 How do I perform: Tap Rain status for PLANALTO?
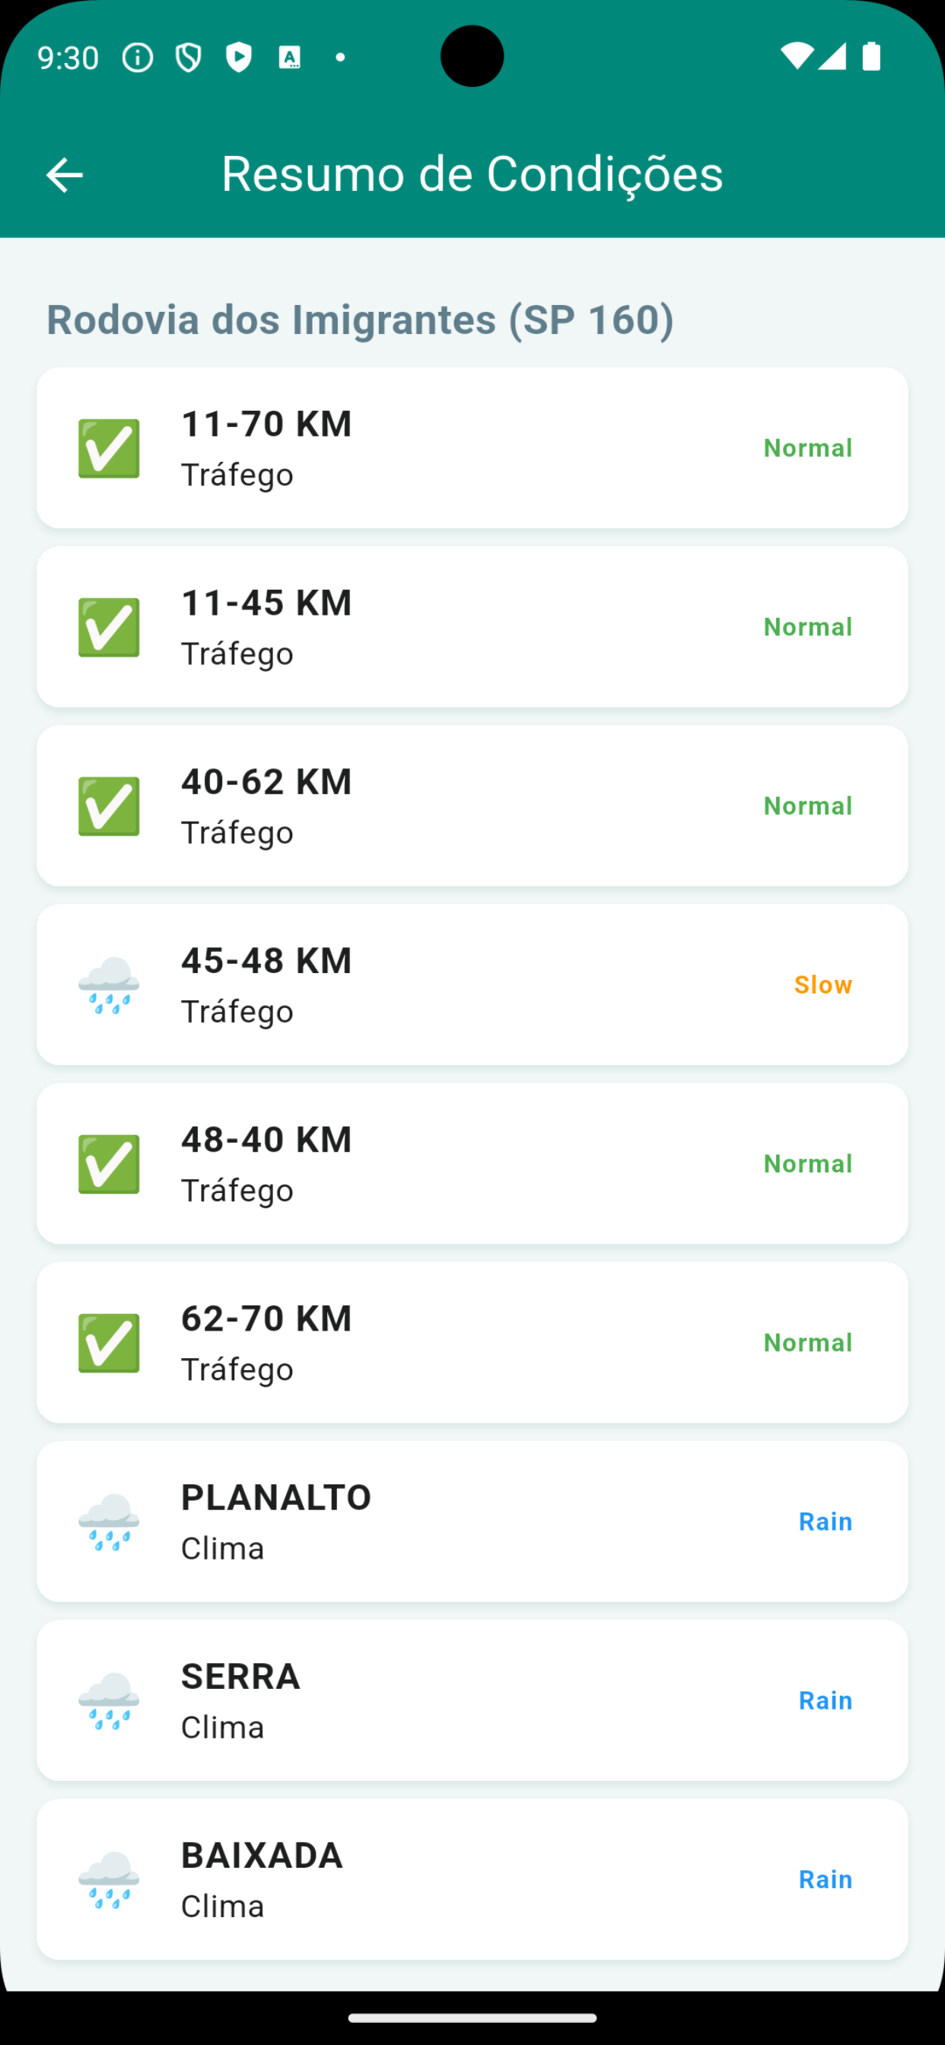coord(825,1522)
